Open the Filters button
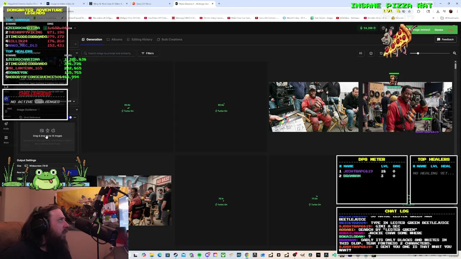461x259 pixels. point(147,53)
